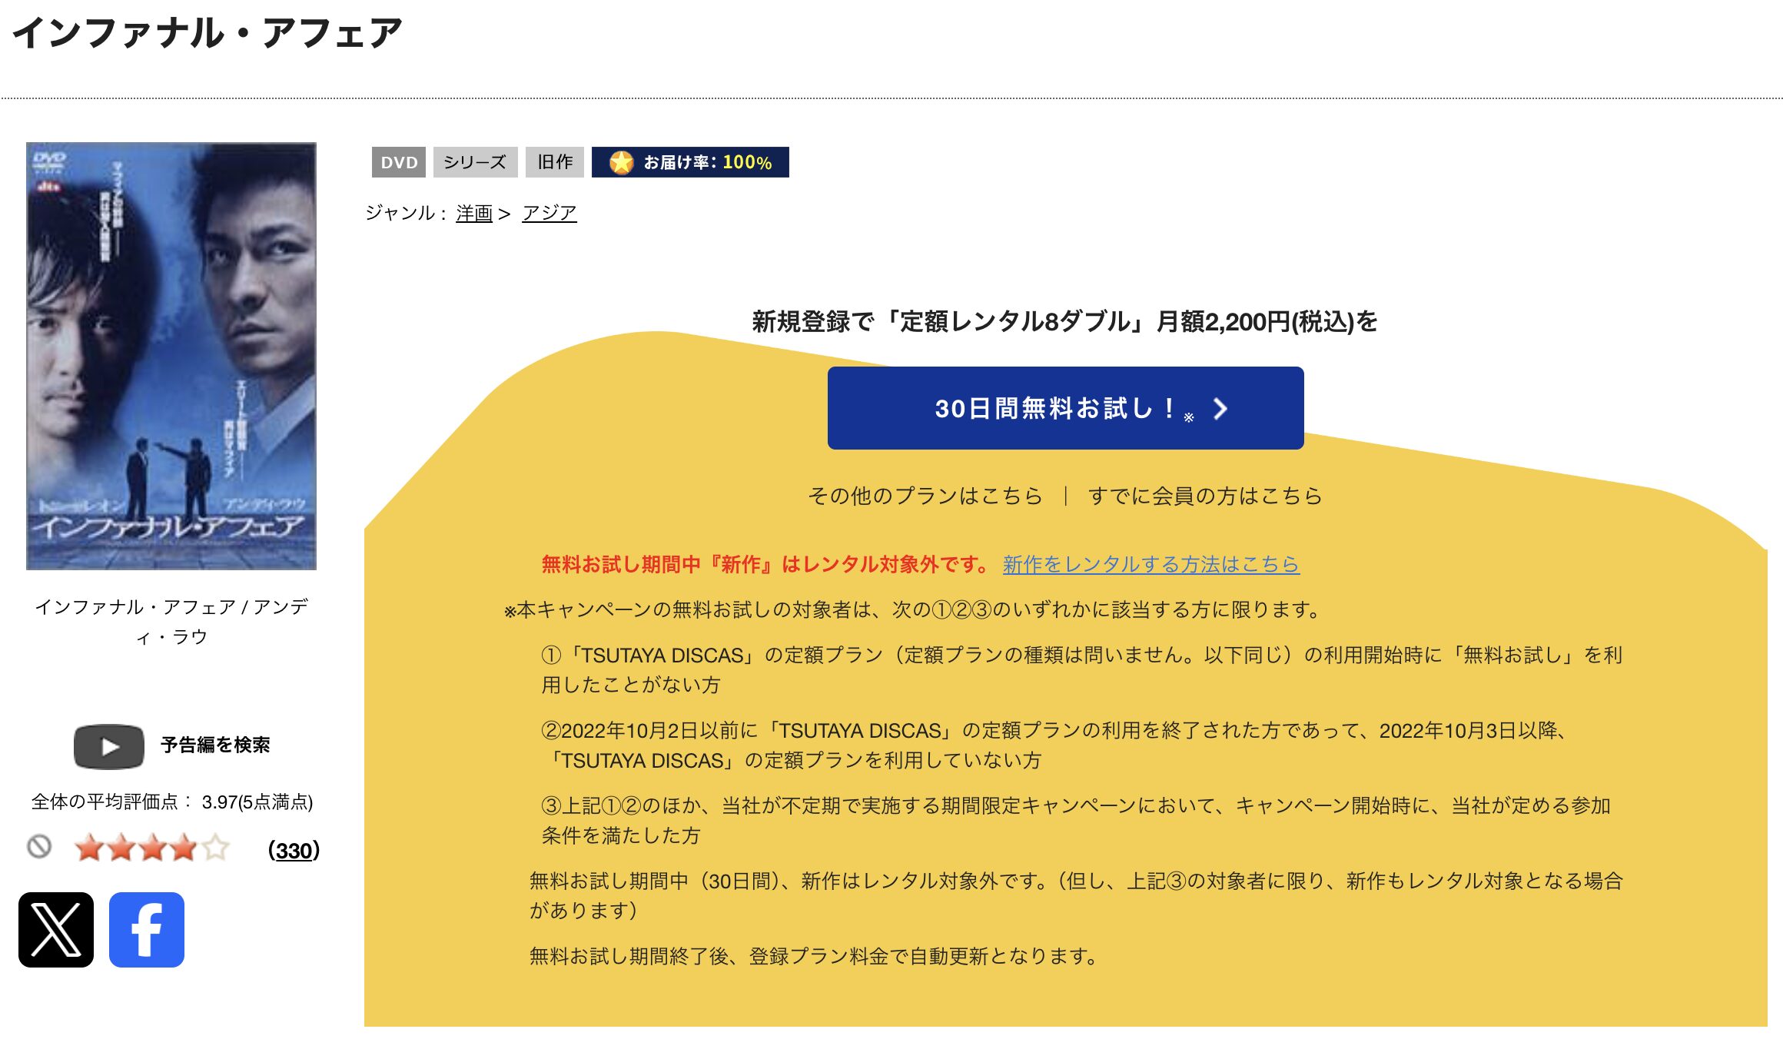Open the アジア genre link

point(549,213)
